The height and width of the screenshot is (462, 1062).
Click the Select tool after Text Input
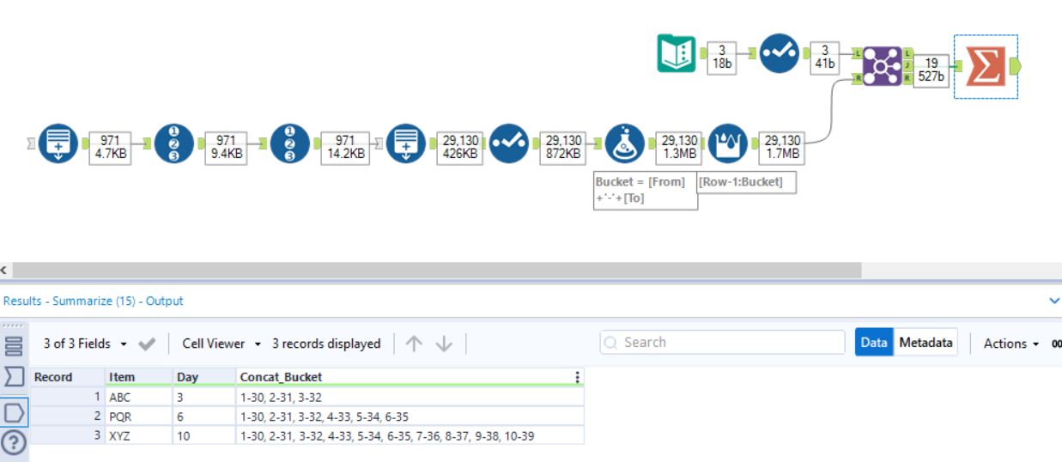[x=780, y=53]
